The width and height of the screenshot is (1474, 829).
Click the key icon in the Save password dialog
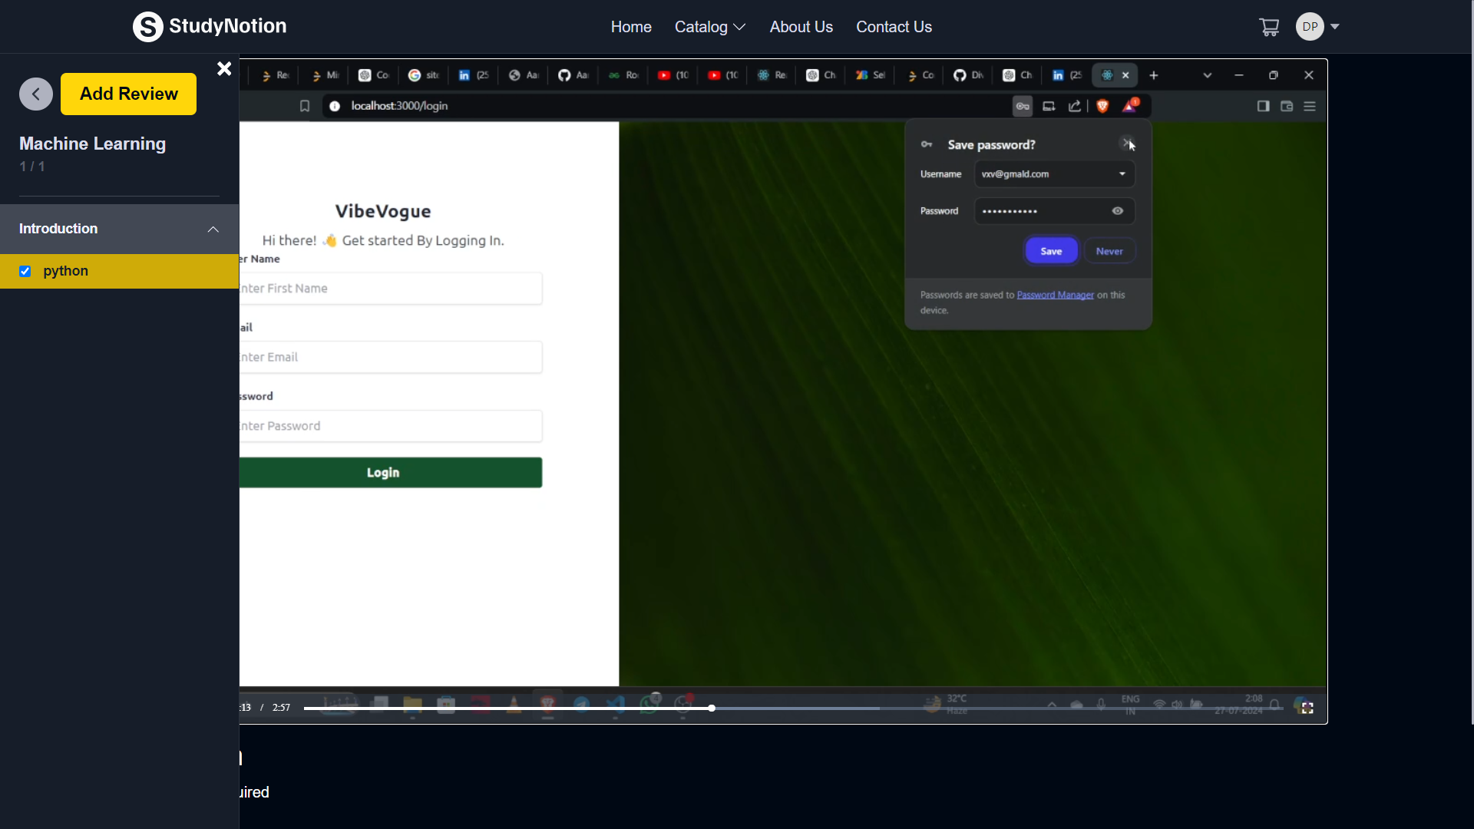coord(927,144)
